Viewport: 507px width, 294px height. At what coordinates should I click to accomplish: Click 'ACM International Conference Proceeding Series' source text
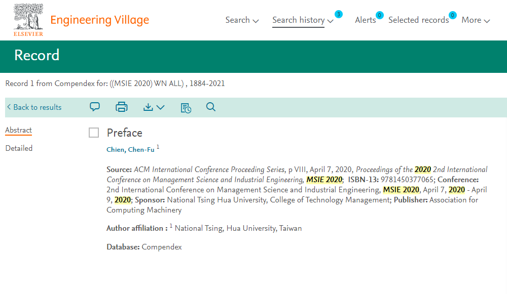point(209,170)
